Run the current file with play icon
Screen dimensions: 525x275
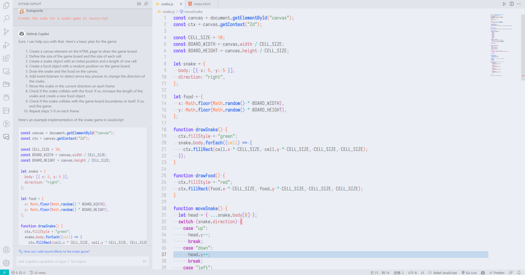coord(504,4)
